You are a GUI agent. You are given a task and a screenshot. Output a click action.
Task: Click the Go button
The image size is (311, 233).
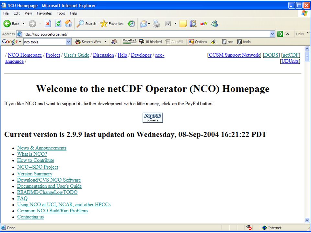(x=283, y=34)
